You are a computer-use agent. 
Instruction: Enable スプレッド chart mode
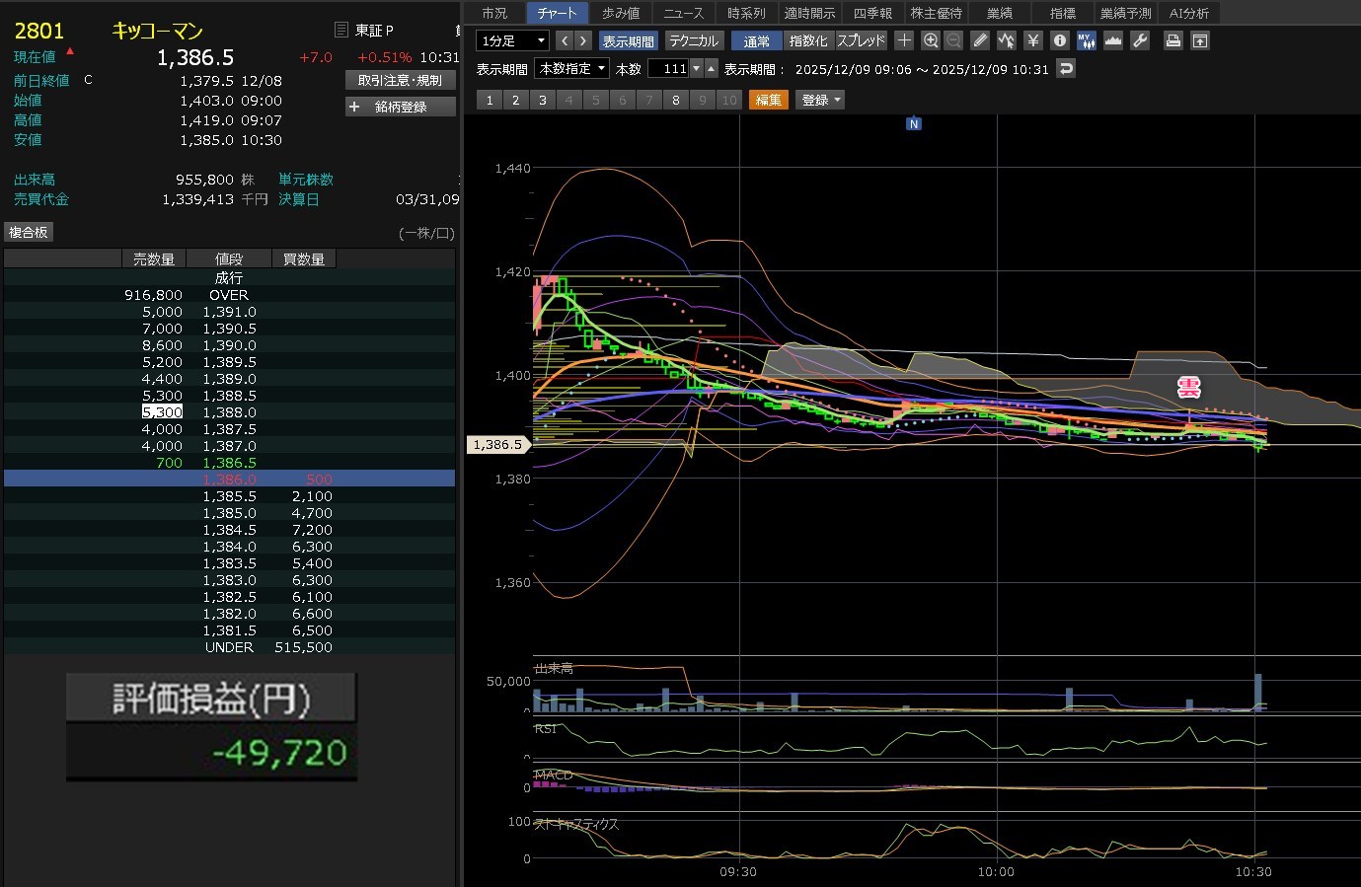coord(861,40)
